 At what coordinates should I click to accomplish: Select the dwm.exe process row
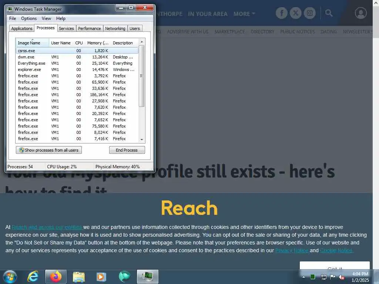(77, 57)
